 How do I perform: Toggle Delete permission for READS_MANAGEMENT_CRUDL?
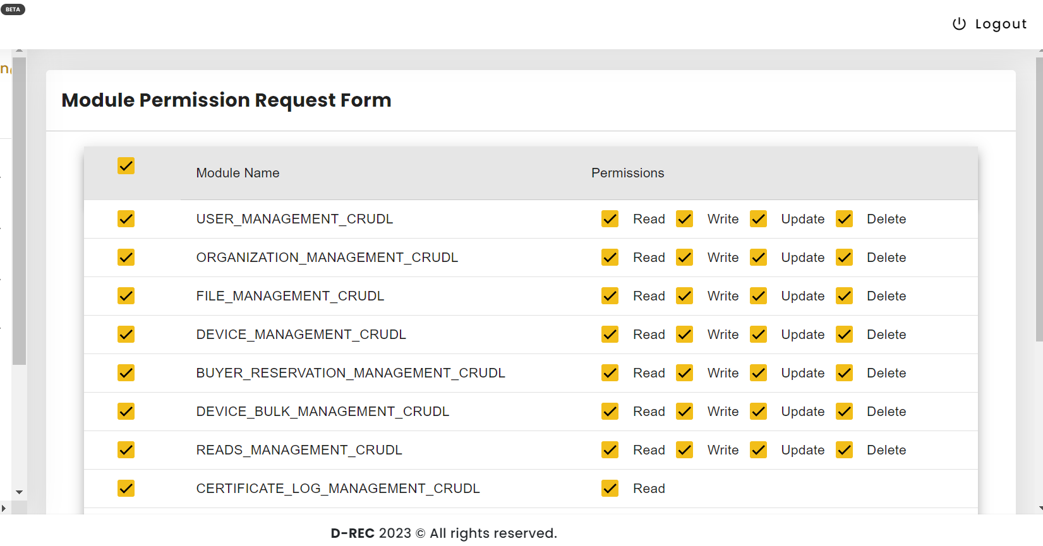[844, 450]
